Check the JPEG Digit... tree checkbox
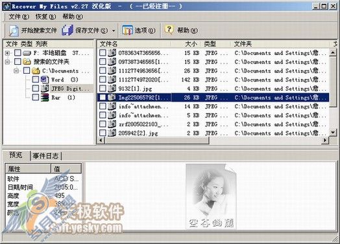Viewport: 340px width, 244px height. pyautogui.click(x=36, y=88)
